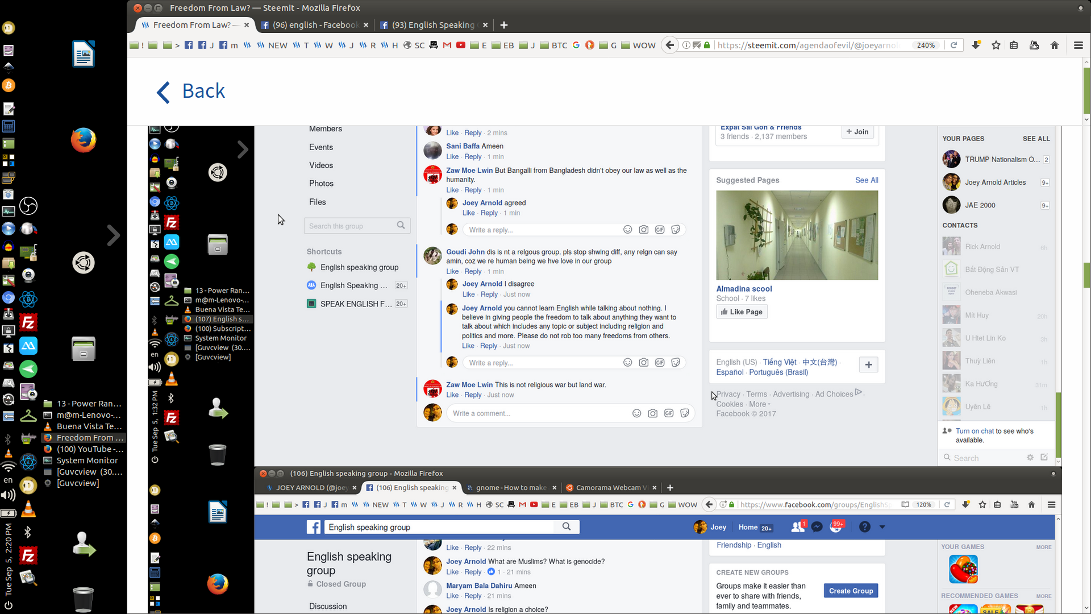Screen dimensions: 1091x614
Task: Open the Steemit 'T' bookmark
Action: [x=301, y=45]
